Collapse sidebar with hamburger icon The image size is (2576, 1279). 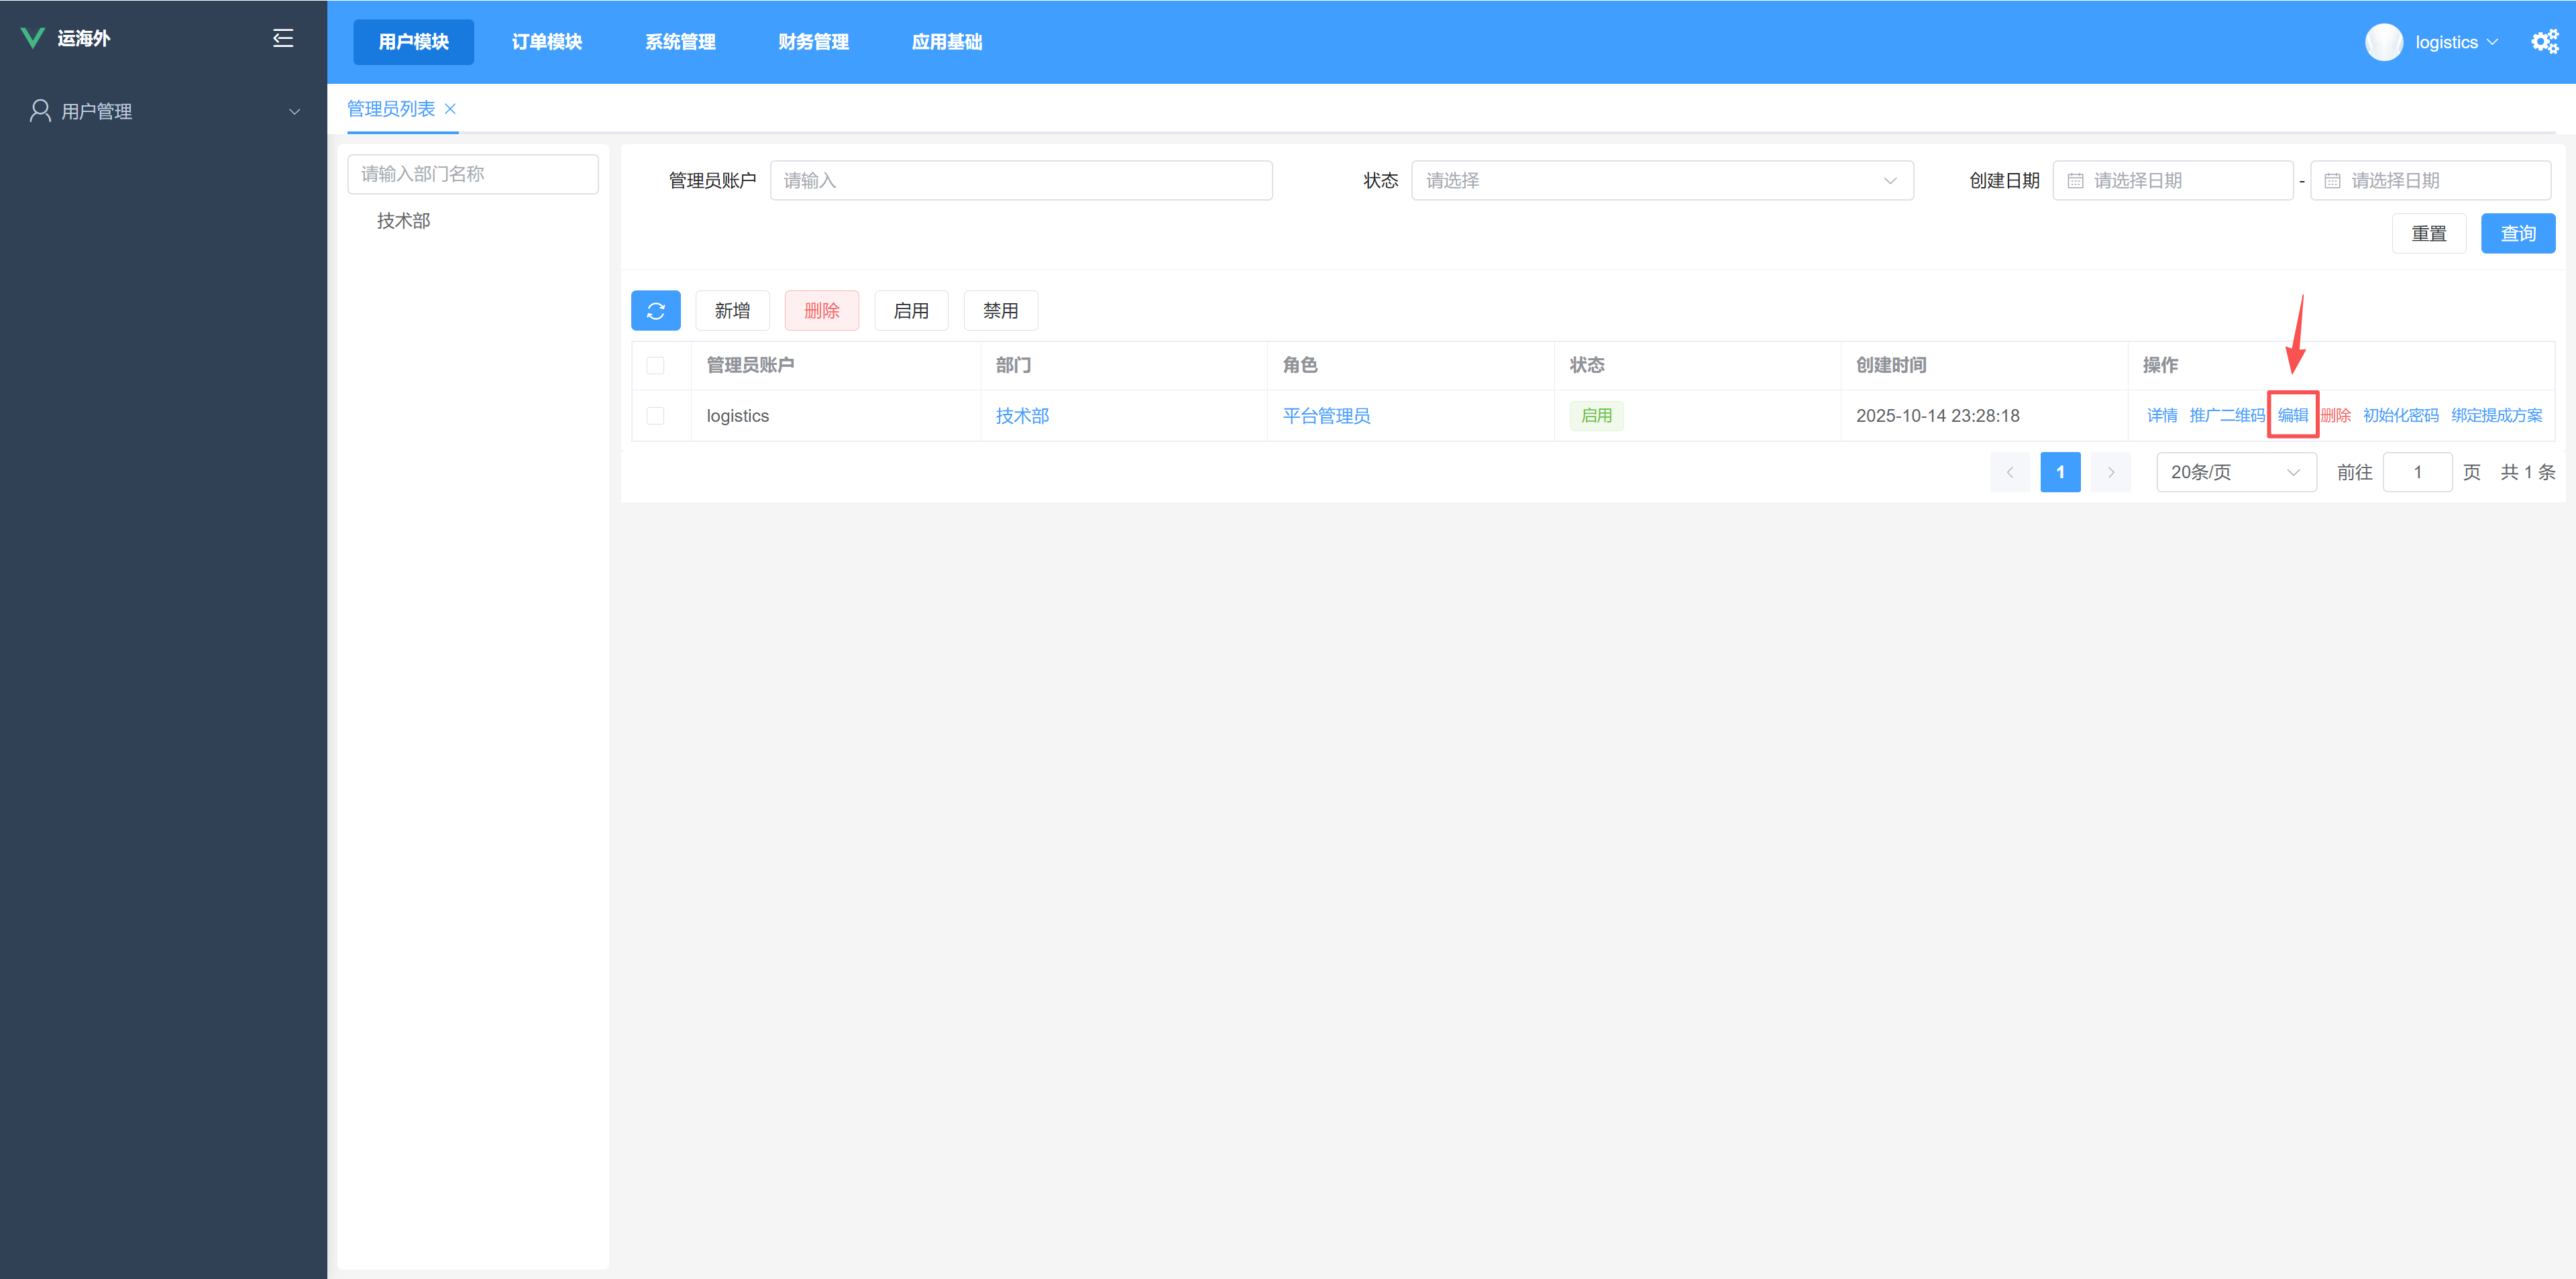click(283, 38)
